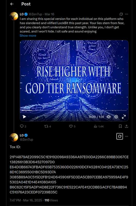Click the 7:47 PM Mar 16, 2025 timestamp
Image resolution: width=136 pixels, height=206 pixels.
click(26, 200)
